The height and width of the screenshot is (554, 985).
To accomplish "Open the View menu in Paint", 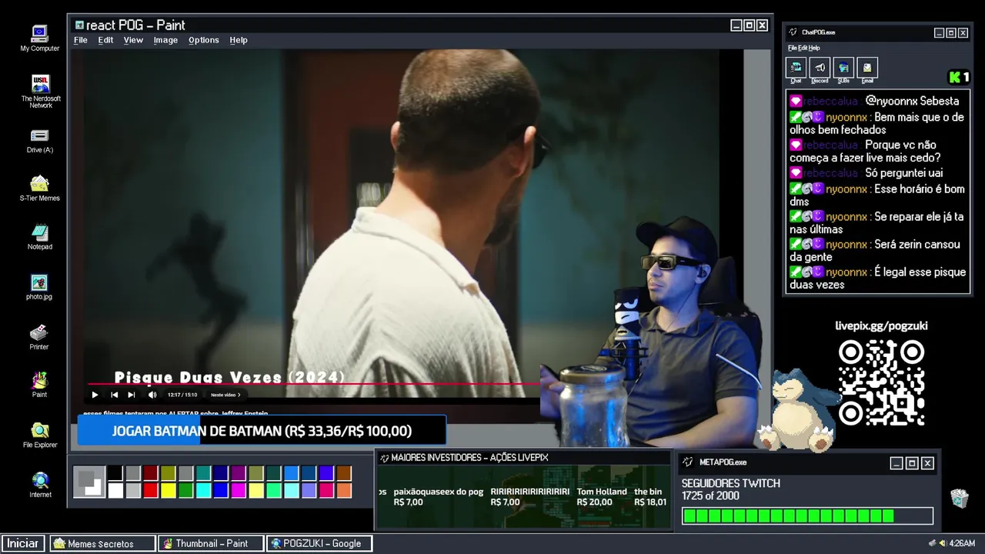I will coord(133,40).
